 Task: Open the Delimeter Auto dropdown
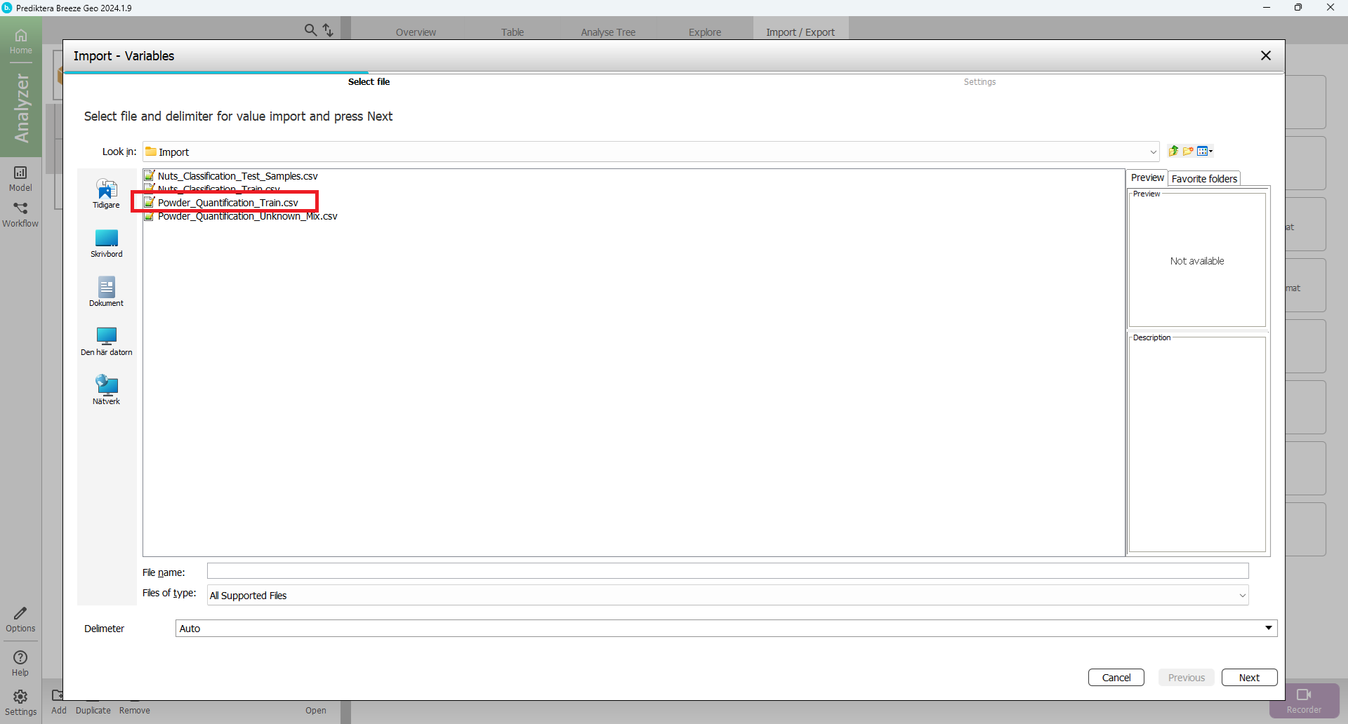(1268, 628)
